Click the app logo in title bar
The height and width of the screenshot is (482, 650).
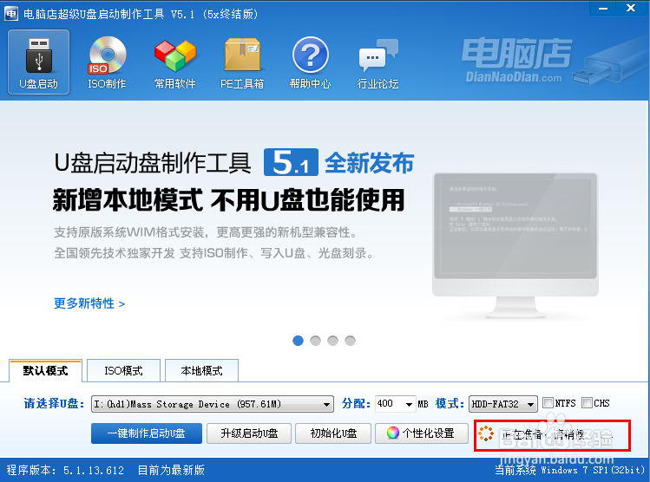pyautogui.click(x=11, y=14)
